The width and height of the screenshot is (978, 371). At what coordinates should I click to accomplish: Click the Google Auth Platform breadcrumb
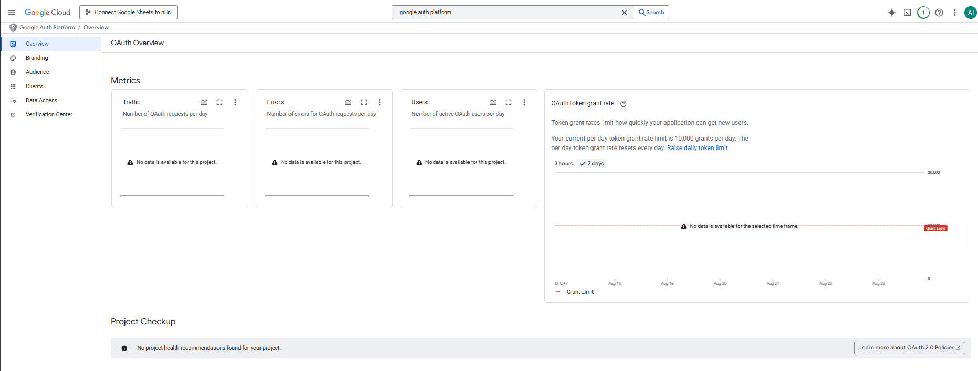pyautogui.click(x=47, y=28)
